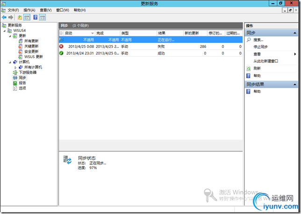Select the 同步 tree node

click(x=22, y=78)
